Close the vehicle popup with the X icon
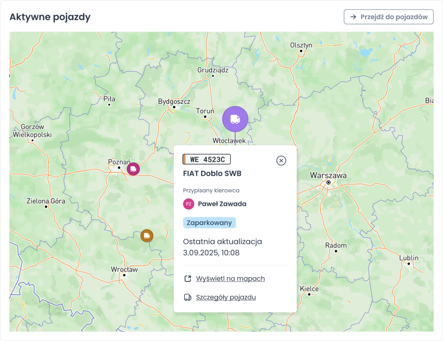 281,161
